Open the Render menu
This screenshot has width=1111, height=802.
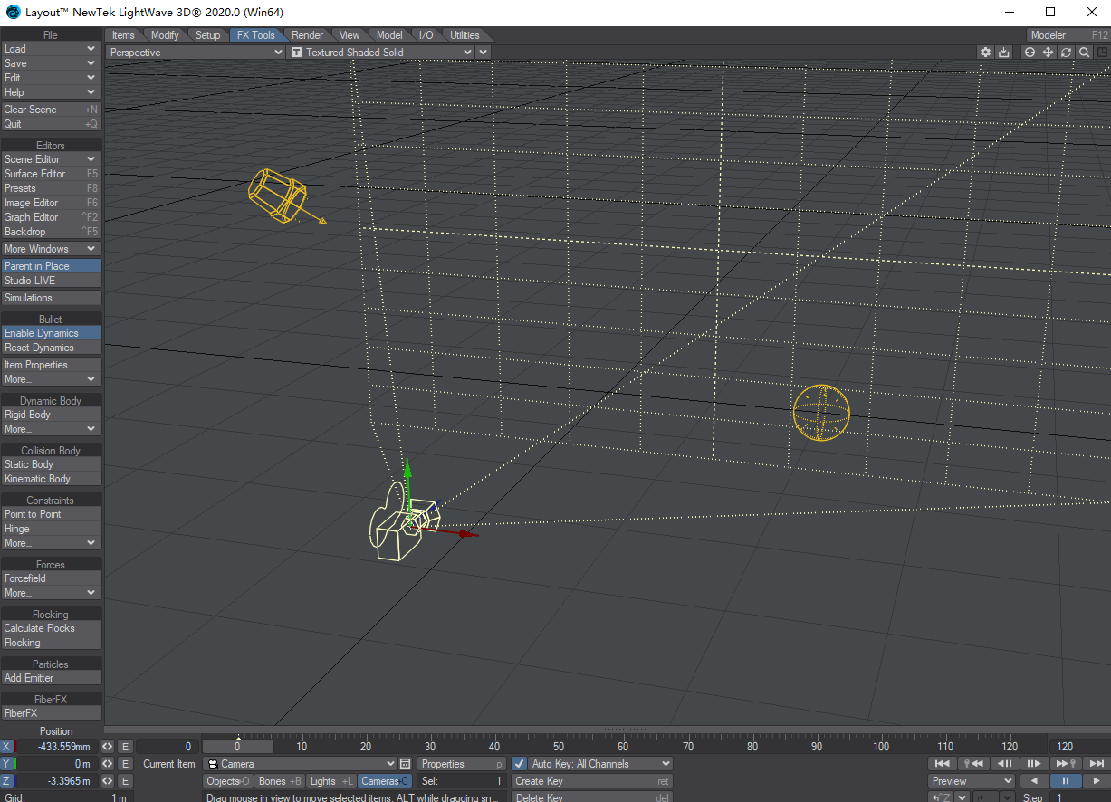point(307,34)
